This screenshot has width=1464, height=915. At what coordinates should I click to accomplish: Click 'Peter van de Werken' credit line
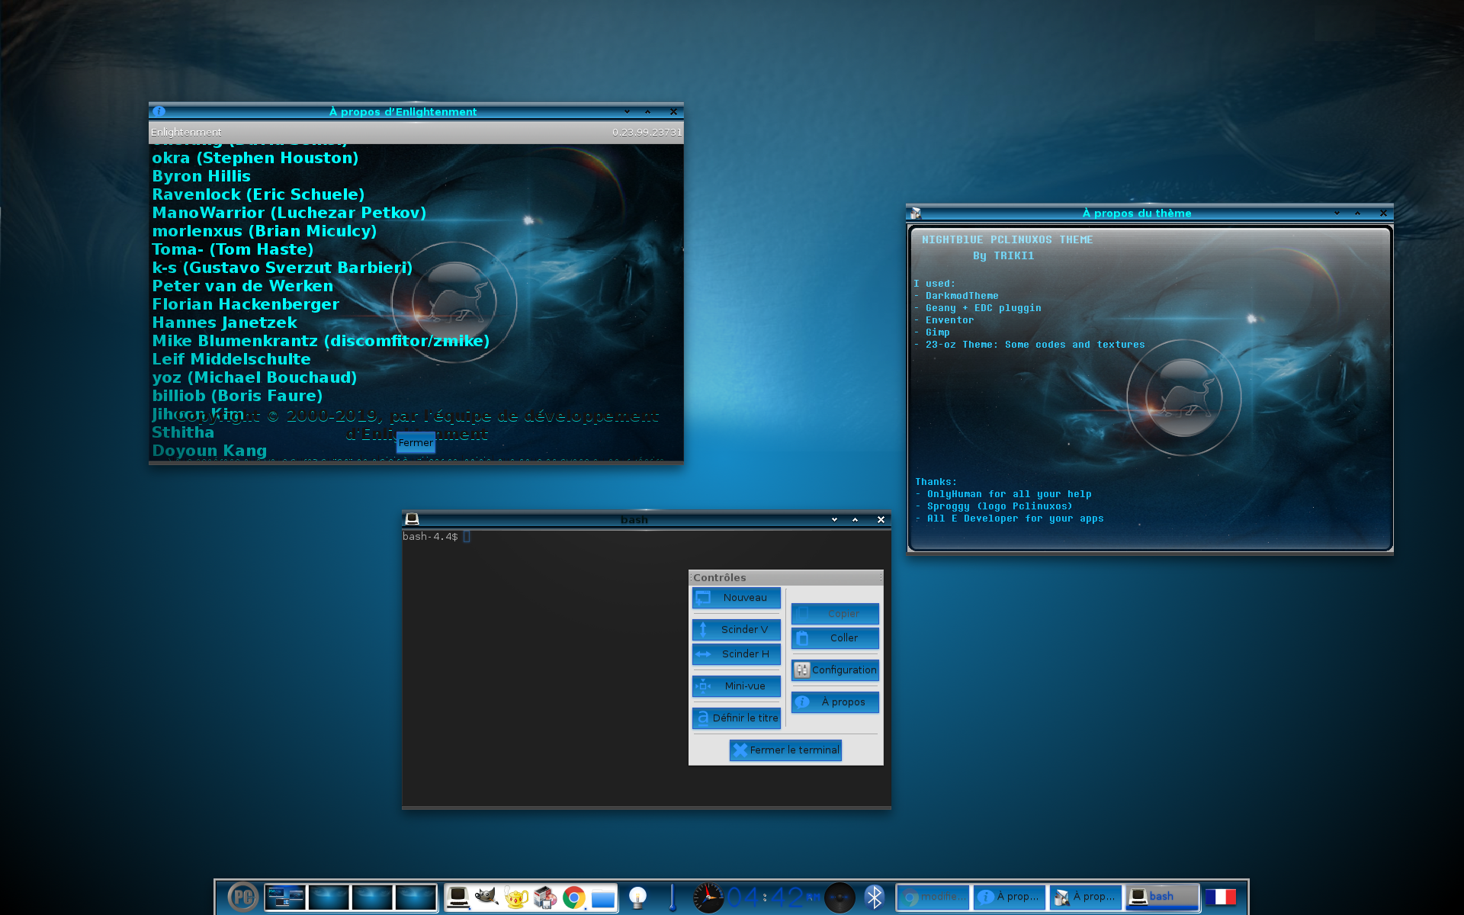[x=242, y=286]
